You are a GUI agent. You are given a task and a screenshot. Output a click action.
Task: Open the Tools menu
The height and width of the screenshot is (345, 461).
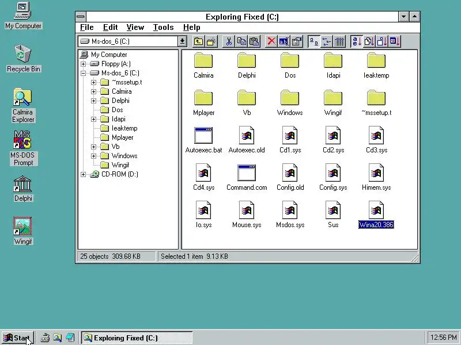163,27
